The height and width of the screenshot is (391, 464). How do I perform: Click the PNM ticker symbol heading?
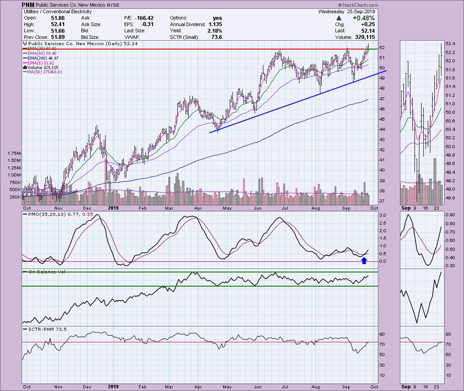point(31,5)
